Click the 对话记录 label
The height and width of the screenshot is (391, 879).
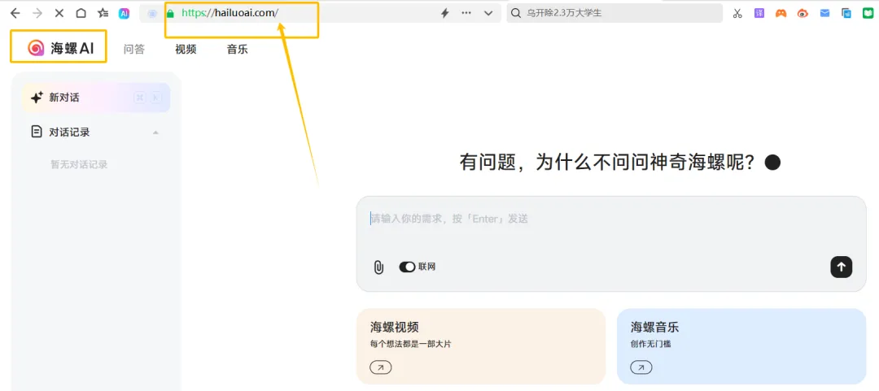pyautogui.click(x=69, y=133)
